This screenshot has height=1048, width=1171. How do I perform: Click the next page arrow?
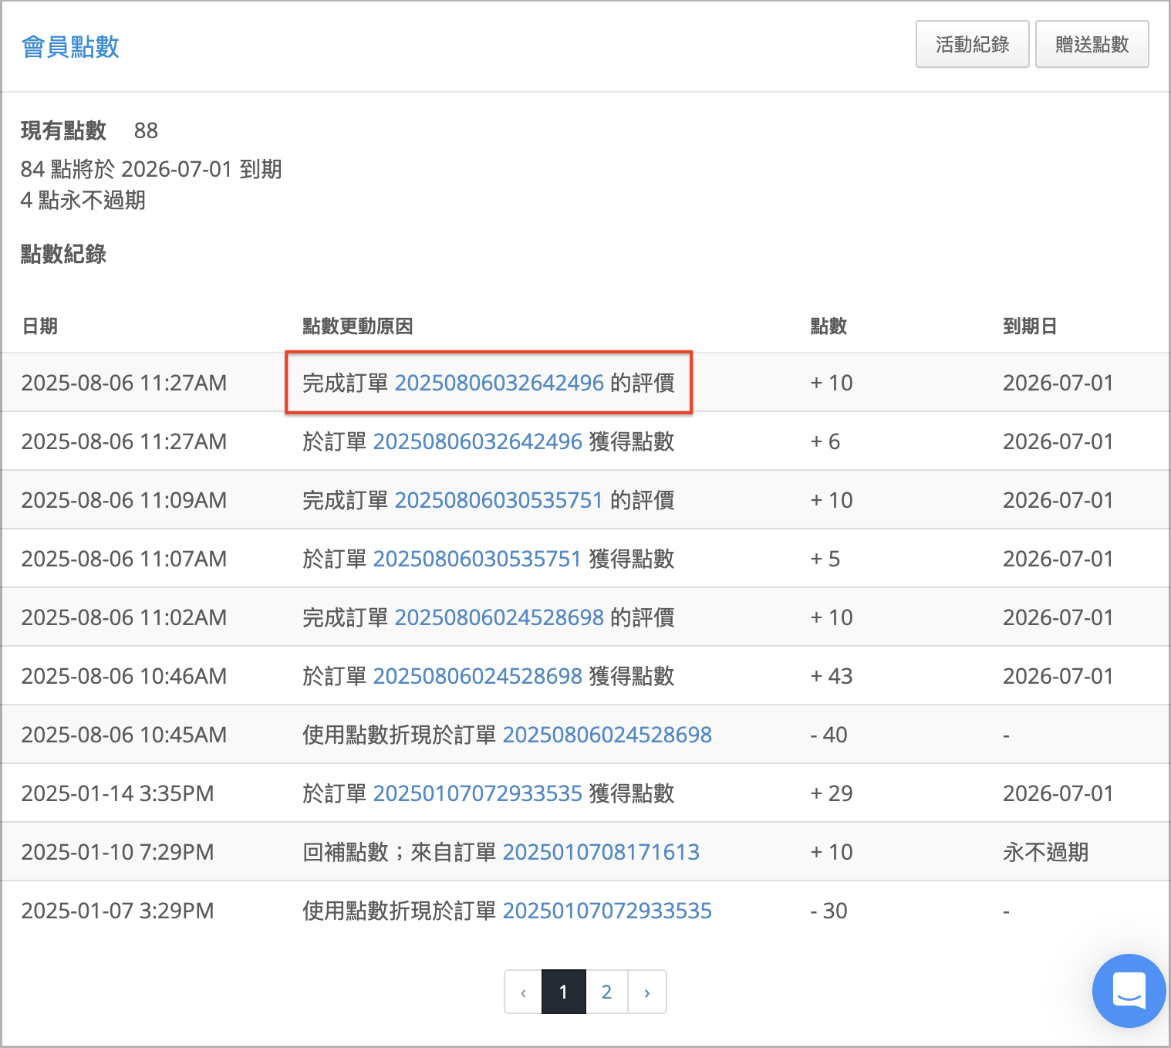(x=647, y=992)
